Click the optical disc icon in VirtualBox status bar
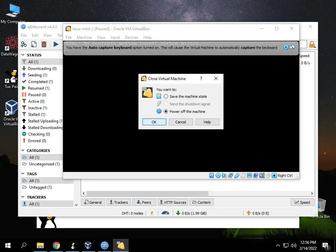The width and height of the screenshot is (336, 252). click(x=218, y=176)
